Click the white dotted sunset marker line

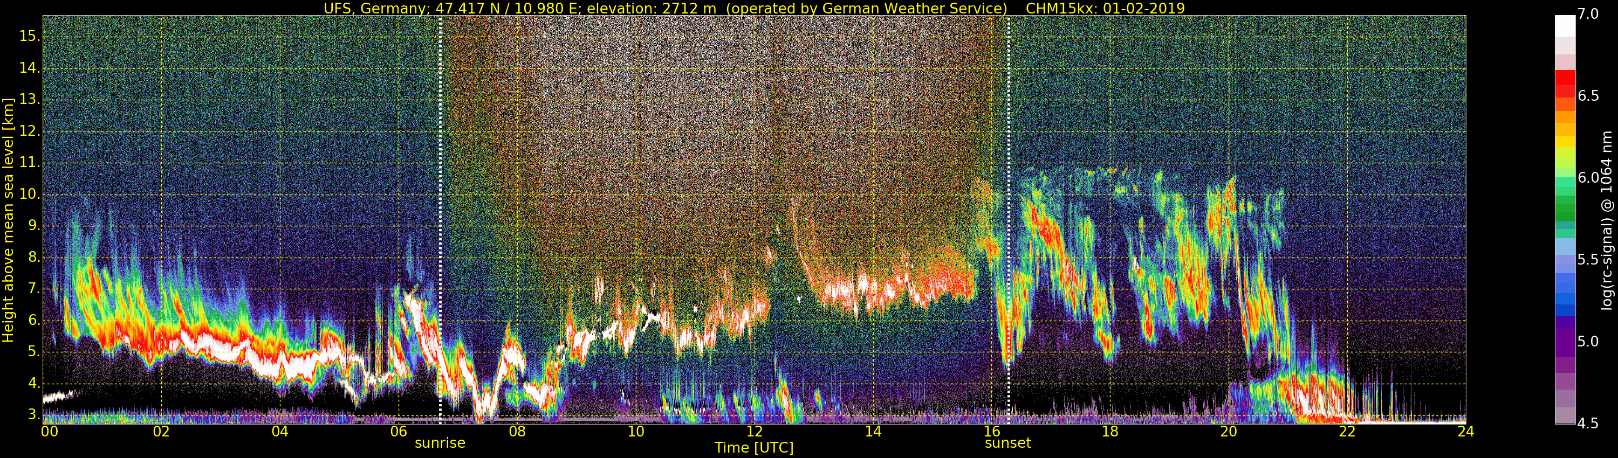click(1008, 220)
